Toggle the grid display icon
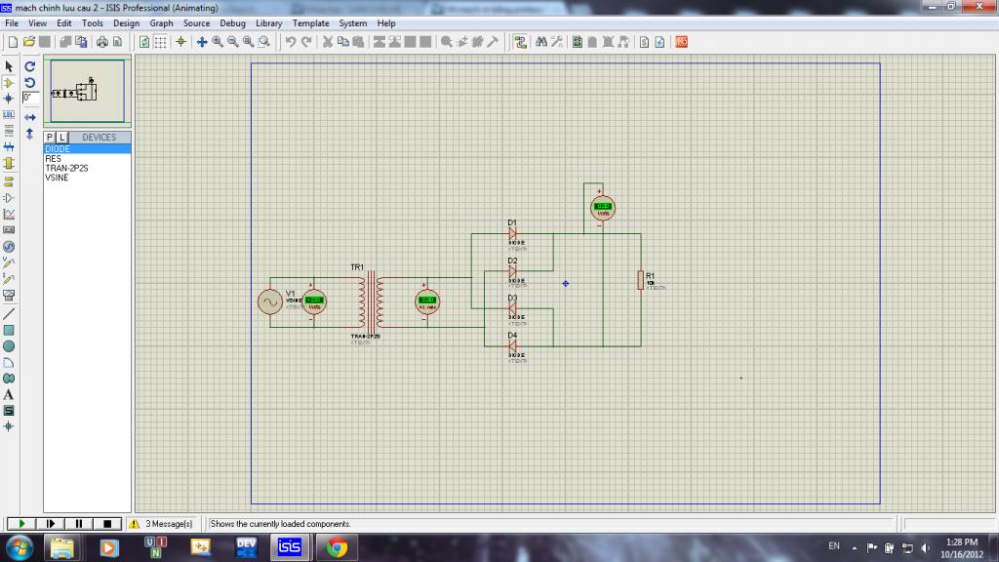 161,42
